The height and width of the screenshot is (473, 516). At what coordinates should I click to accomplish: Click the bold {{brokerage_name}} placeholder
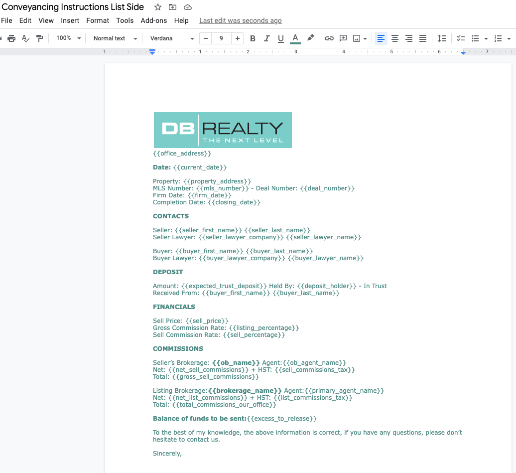(245, 391)
